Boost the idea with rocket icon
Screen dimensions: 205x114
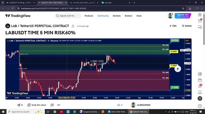20,105
